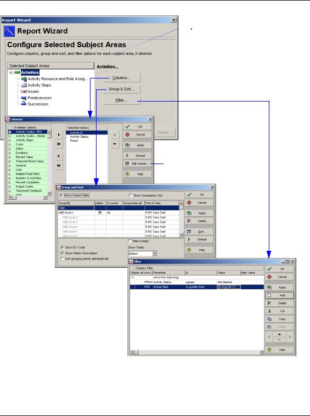Expand the Dates option group
The width and height of the screenshot is (310, 416).
[x=10, y=149]
